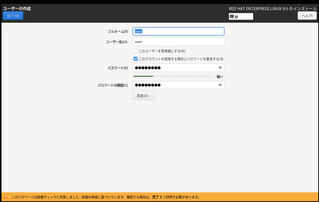Uncheck the パスワードを要求する checkbox
Image resolution: width=319 pixels, height=202 pixels.
point(136,59)
